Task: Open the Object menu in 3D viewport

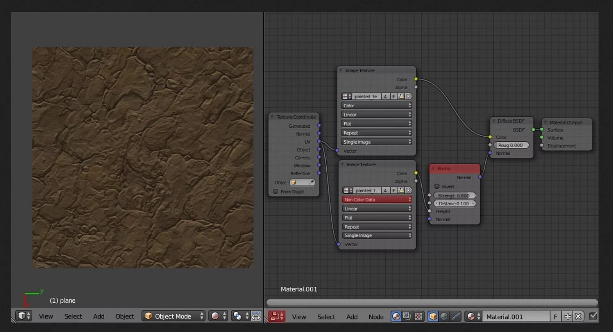Action: point(125,316)
